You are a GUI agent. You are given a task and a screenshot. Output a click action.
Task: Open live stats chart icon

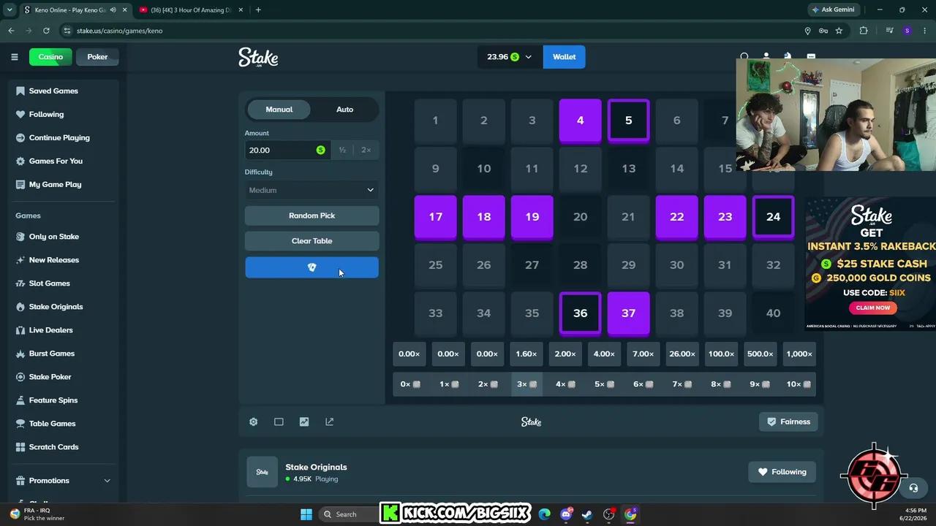[x=304, y=422]
